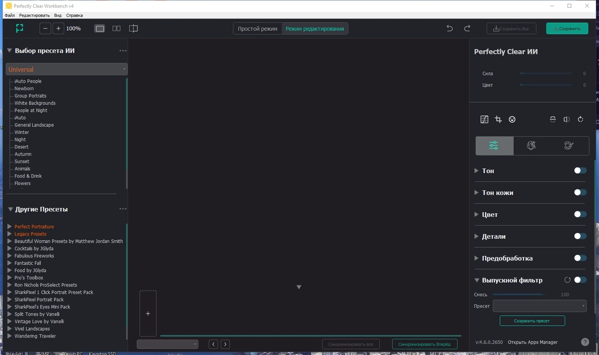Viewport: 599px width, 355px height.
Task: Open the histogram curve icon
Action: [484, 119]
